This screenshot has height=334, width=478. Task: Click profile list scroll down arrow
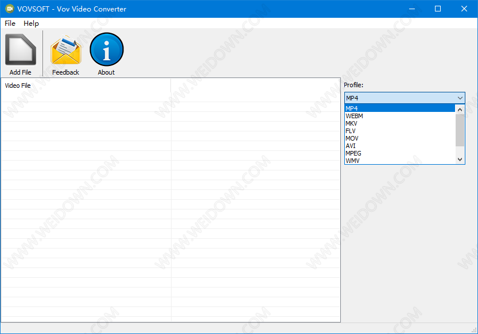tap(460, 160)
